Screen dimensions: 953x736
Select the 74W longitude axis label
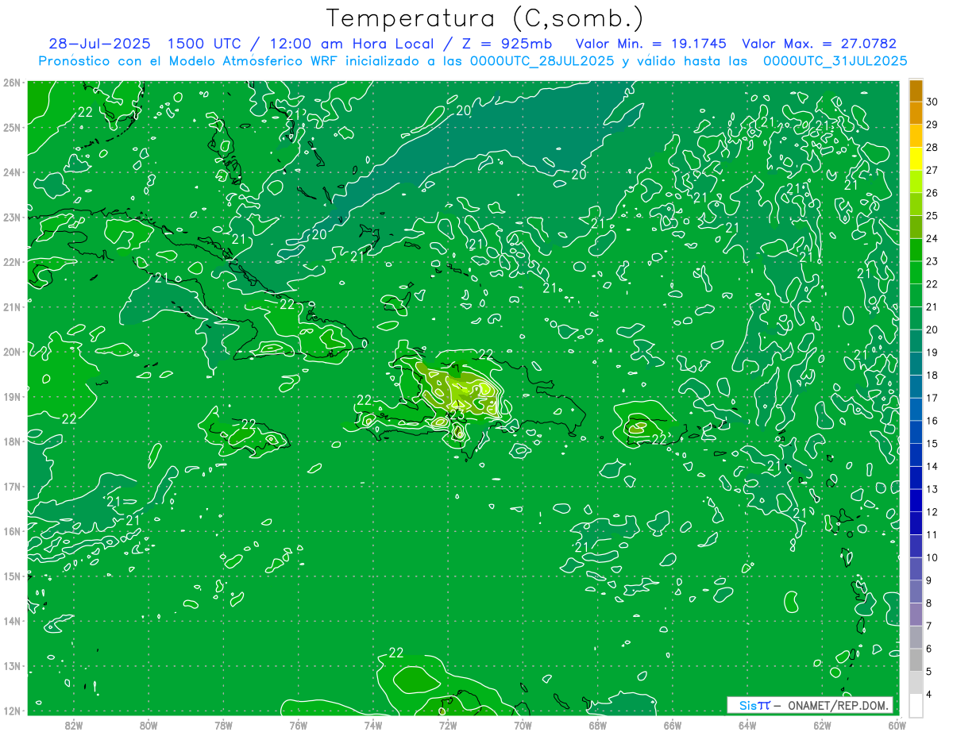[x=373, y=724]
